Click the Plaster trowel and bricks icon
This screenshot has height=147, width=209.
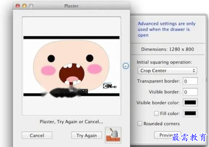(x=113, y=135)
